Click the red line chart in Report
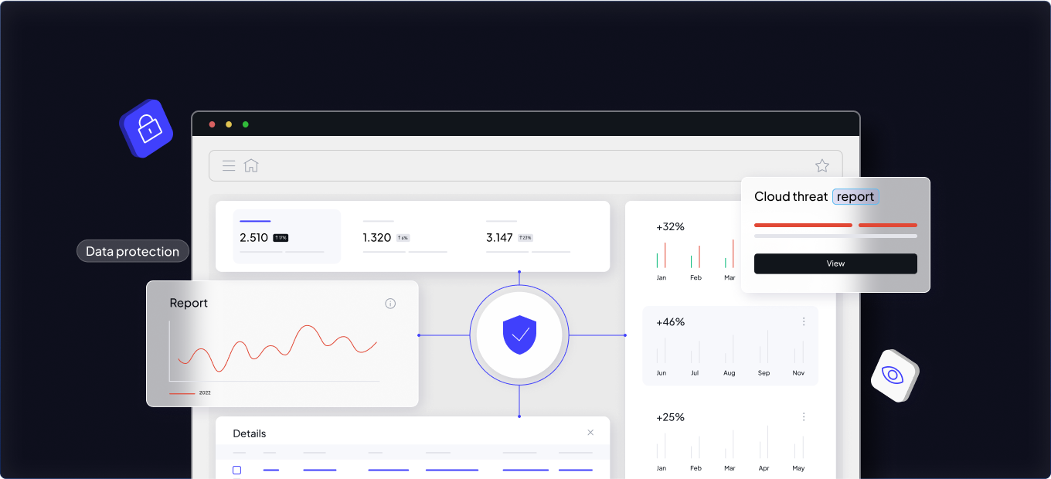 pyautogui.click(x=277, y=348)
